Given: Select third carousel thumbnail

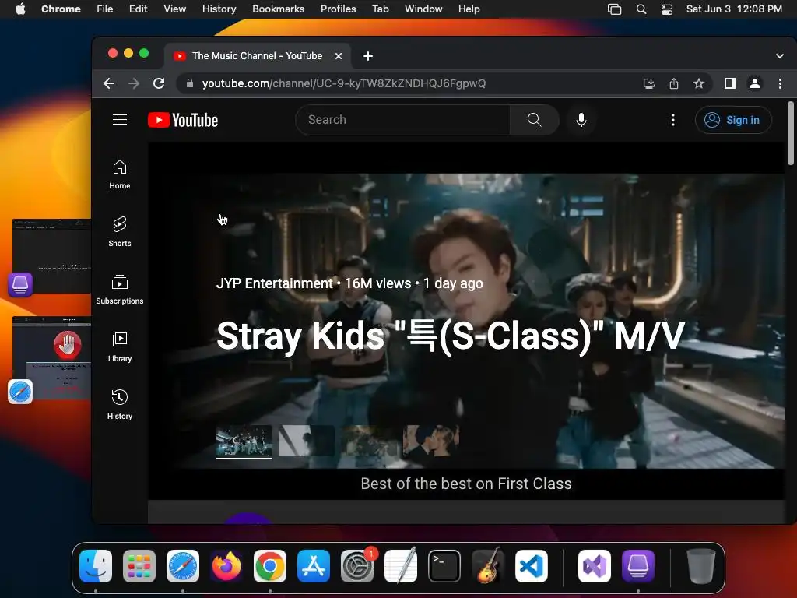Looking at the screenshot, I should coord(369,441).
